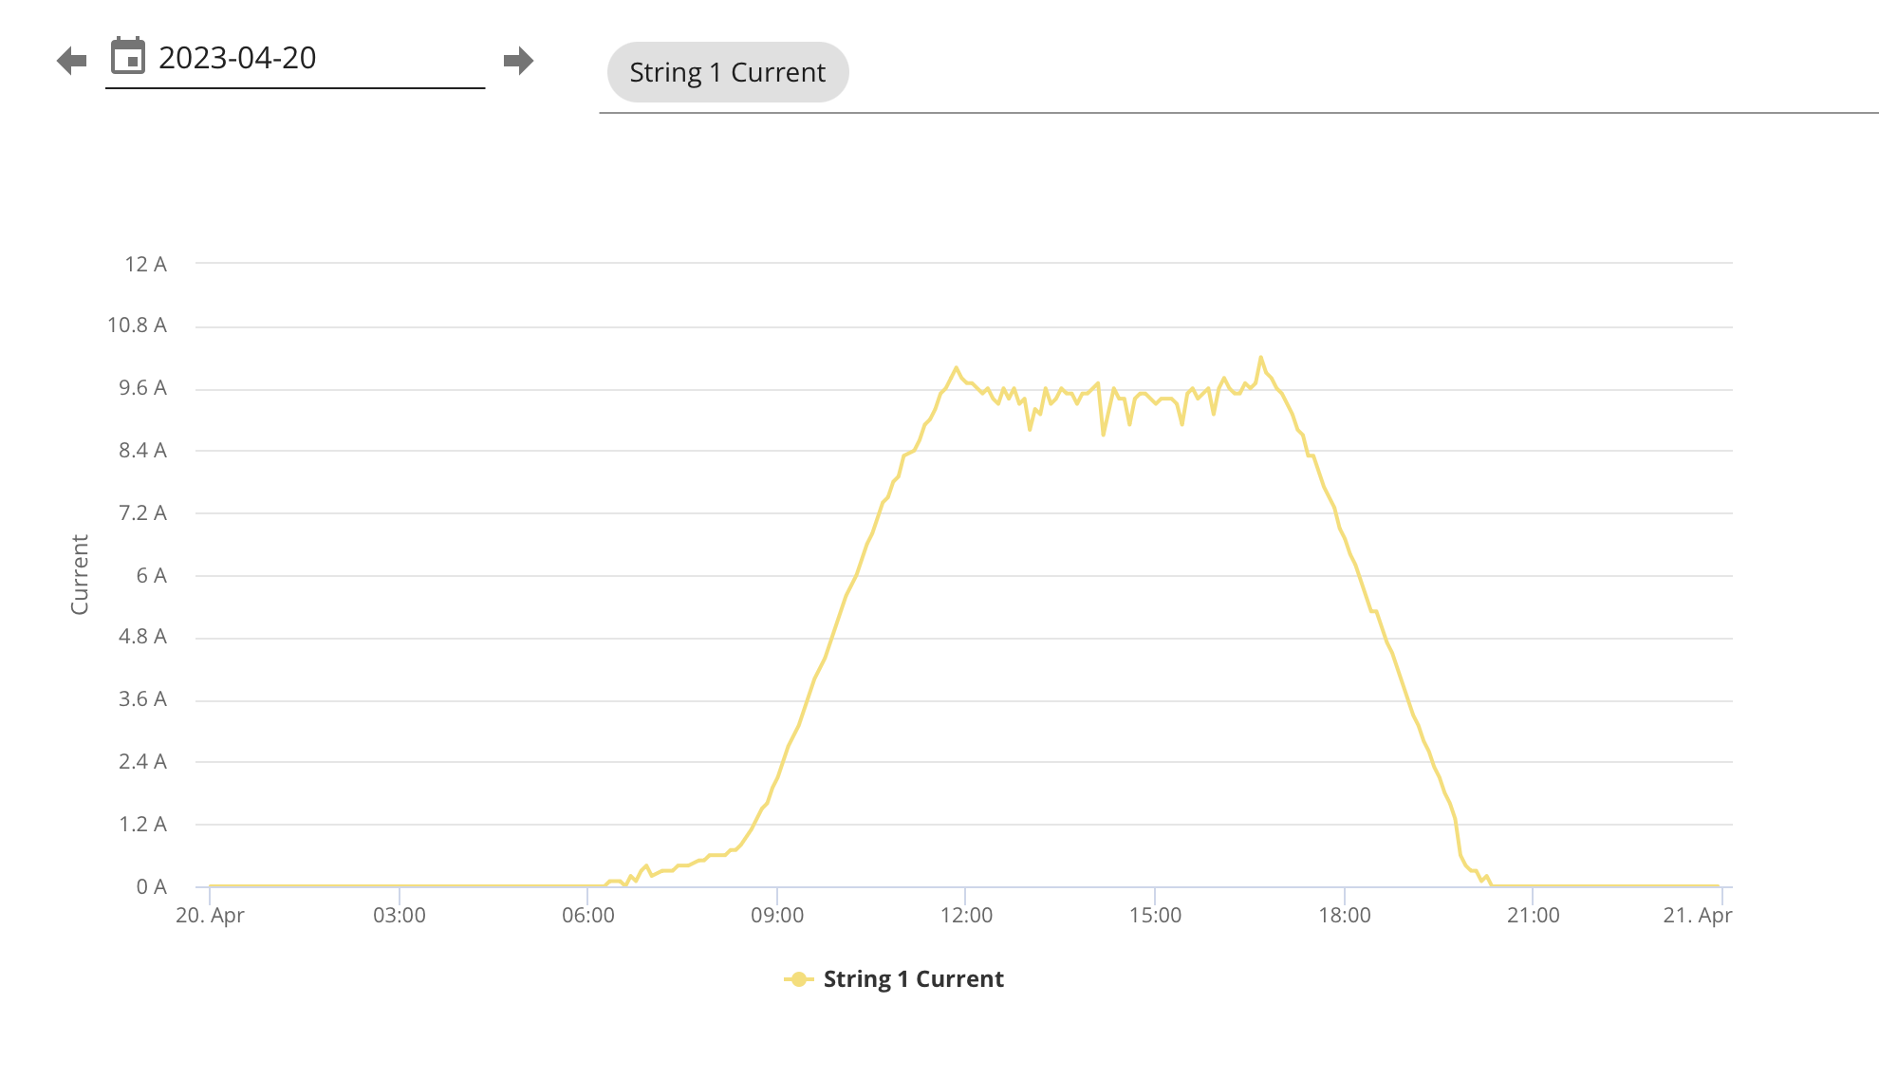Screen dimensions: 1879x1078
Task: Click the 15:00 x-axis time label
Action: click(1155, 916)
